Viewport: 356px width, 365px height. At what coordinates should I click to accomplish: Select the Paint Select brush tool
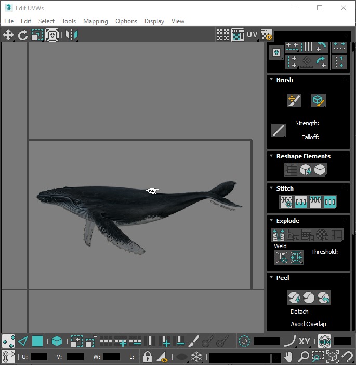tap(193, 342)
